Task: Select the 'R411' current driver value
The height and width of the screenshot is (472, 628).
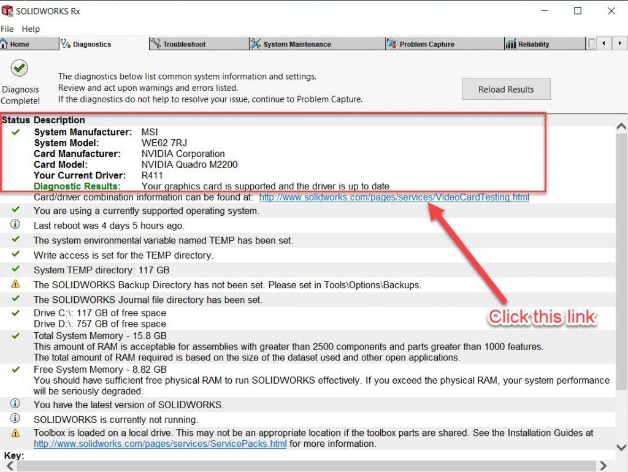Action: [x=152, y=175]
